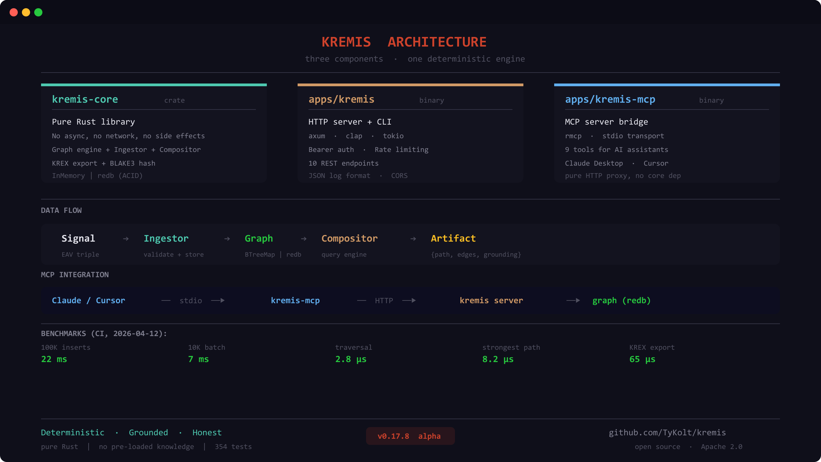Click the arrow between Signal and Ingestor
821x462 pixels.
[x=126, y=239]
